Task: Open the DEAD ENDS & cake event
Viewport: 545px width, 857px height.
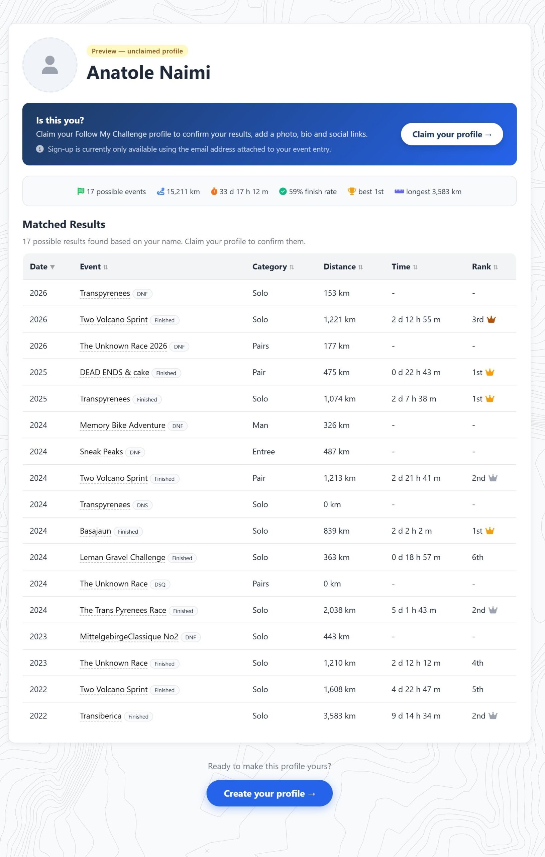Action: pos(114,372)
